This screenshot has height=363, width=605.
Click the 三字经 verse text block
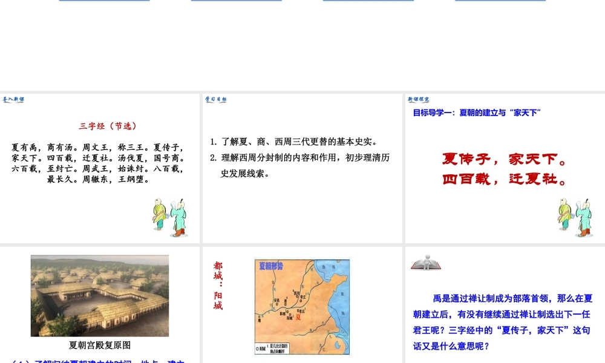click(98, 163)
